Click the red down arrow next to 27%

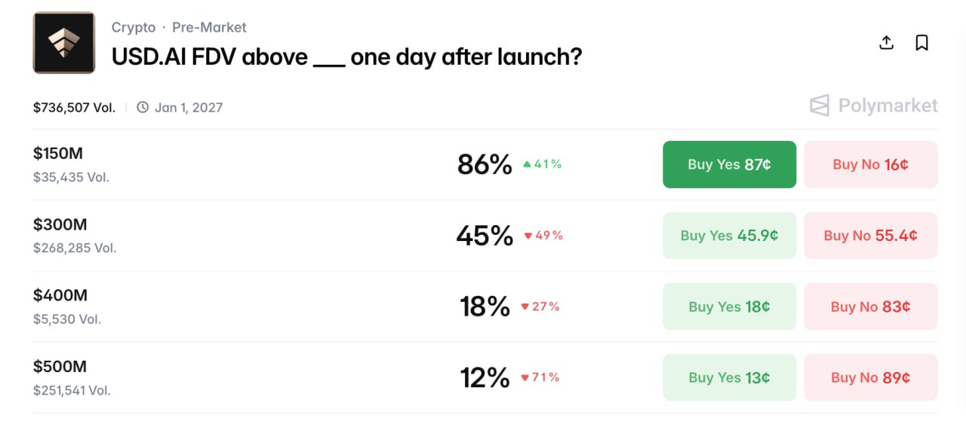(525, 307)
